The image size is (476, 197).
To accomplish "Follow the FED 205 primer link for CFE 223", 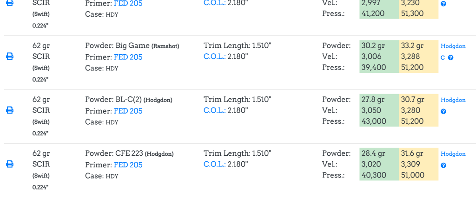I will click(x=128, y=165).
